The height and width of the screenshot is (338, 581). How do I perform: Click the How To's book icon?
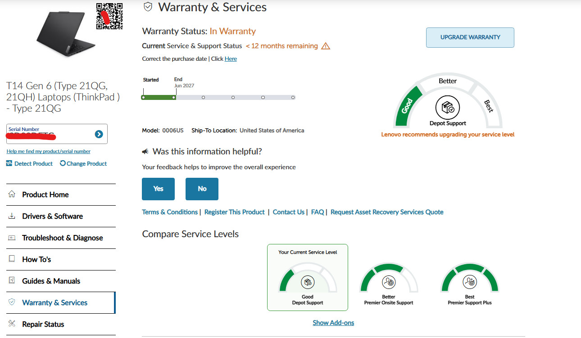point(12,259)
